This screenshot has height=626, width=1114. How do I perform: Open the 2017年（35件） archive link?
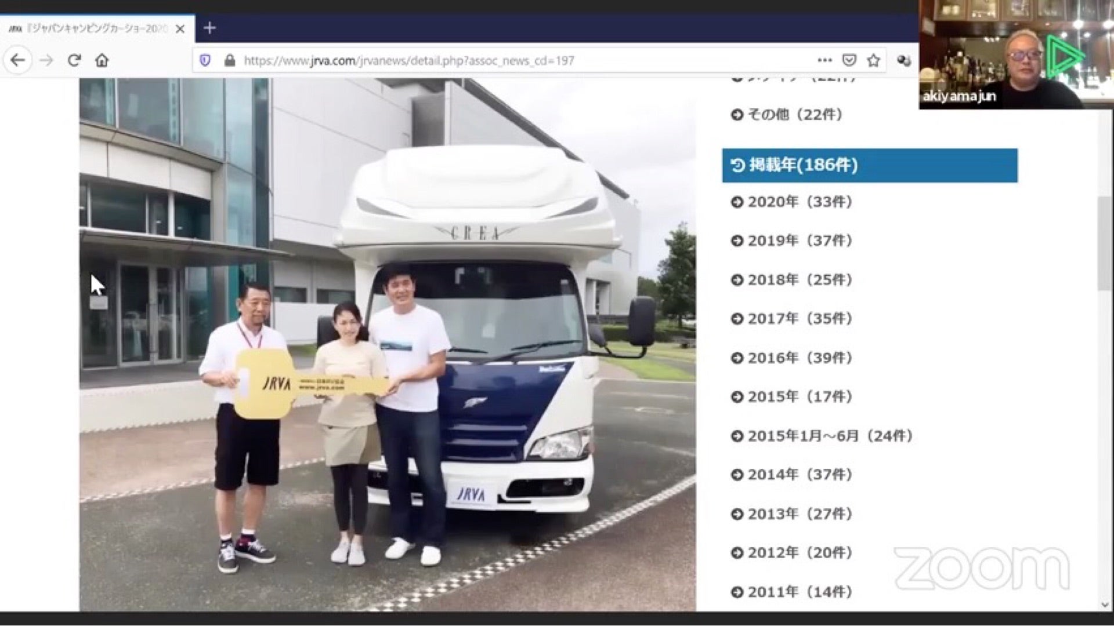click(x=792, y=319)
